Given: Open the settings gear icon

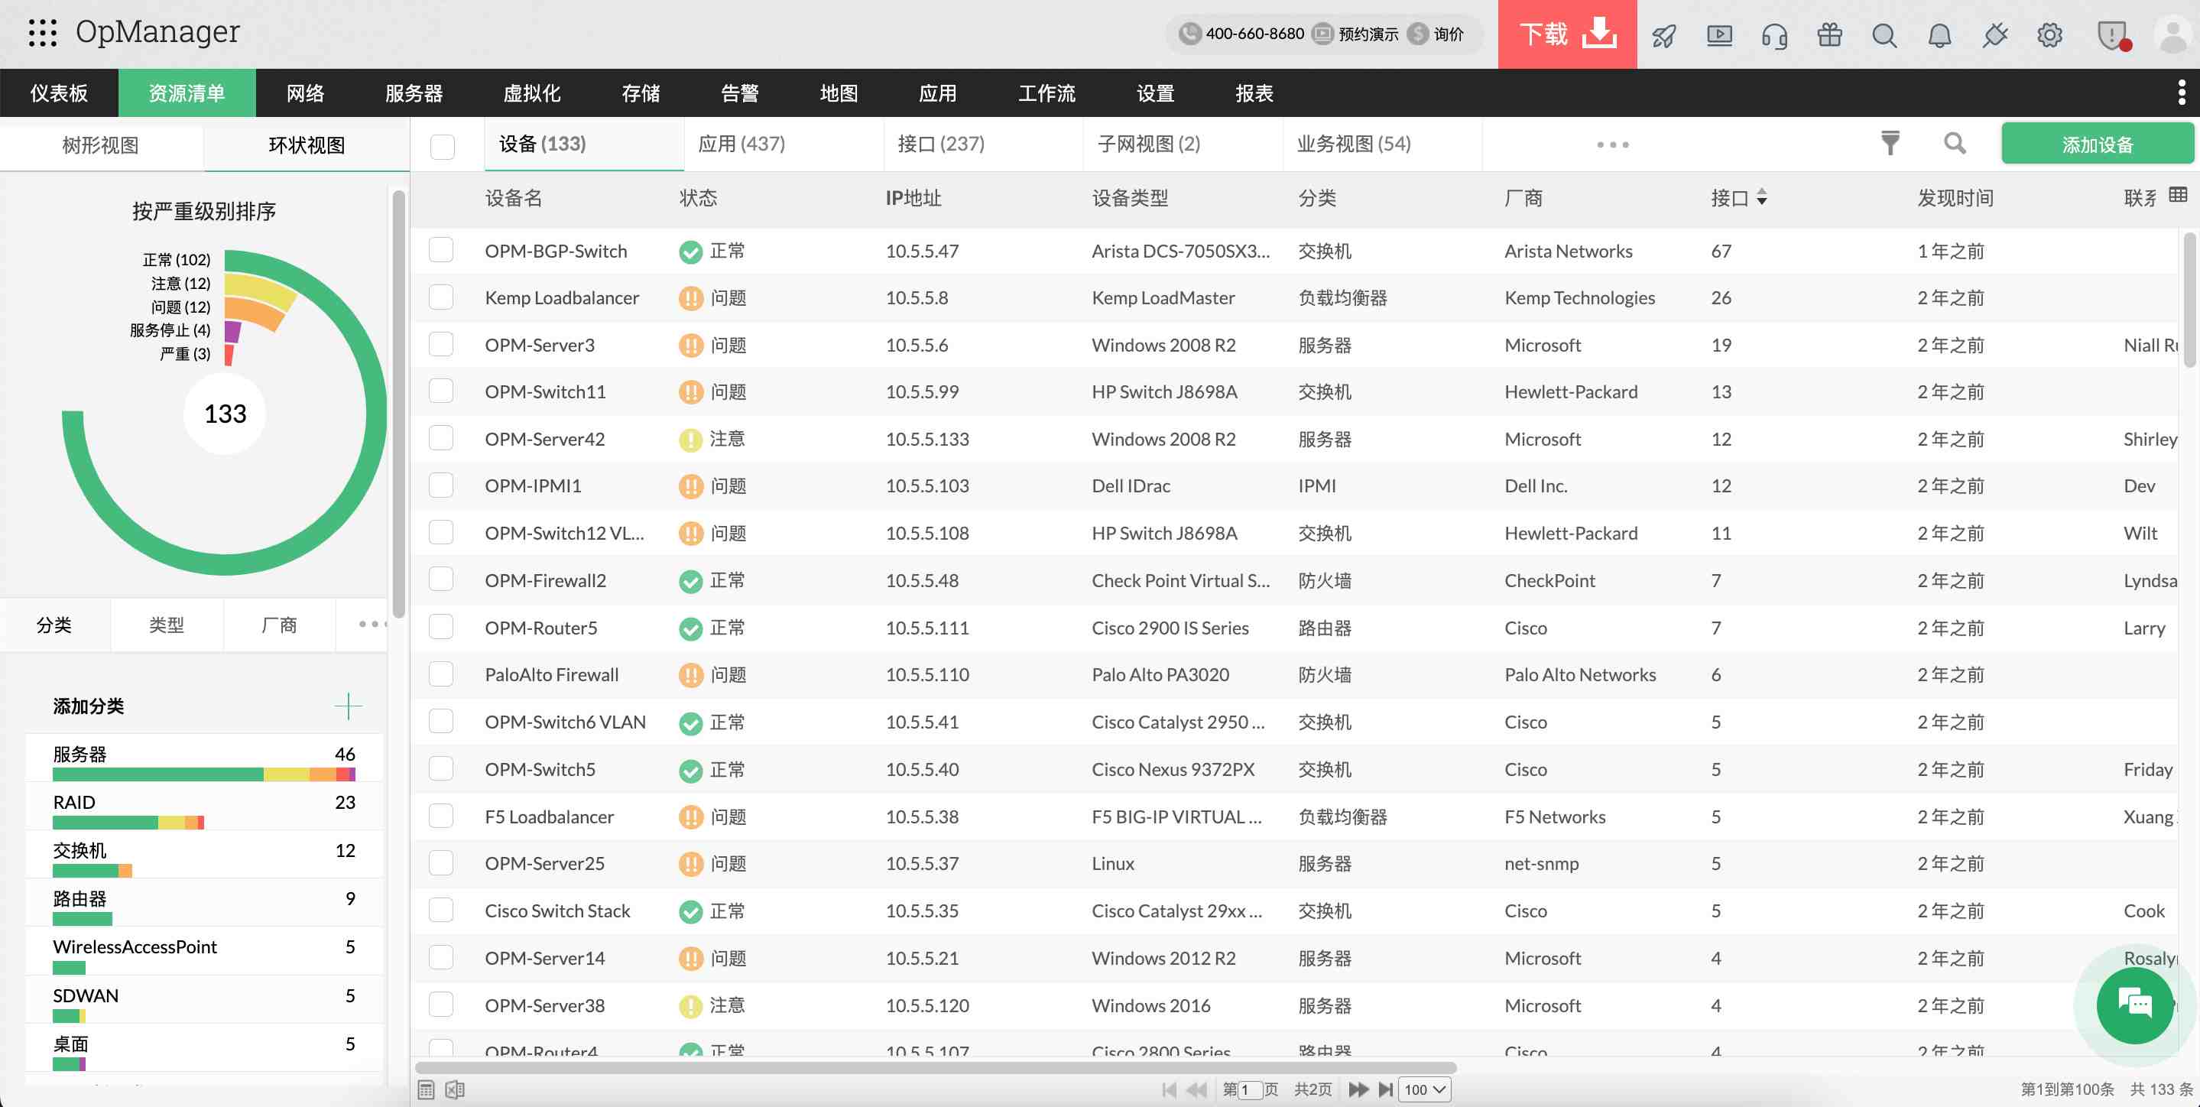Looking at the screenshot, I should (x=2049, y=35).
